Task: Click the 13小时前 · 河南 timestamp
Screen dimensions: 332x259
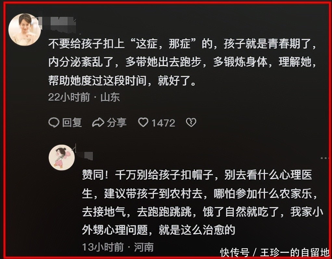Action: point(118,247)
